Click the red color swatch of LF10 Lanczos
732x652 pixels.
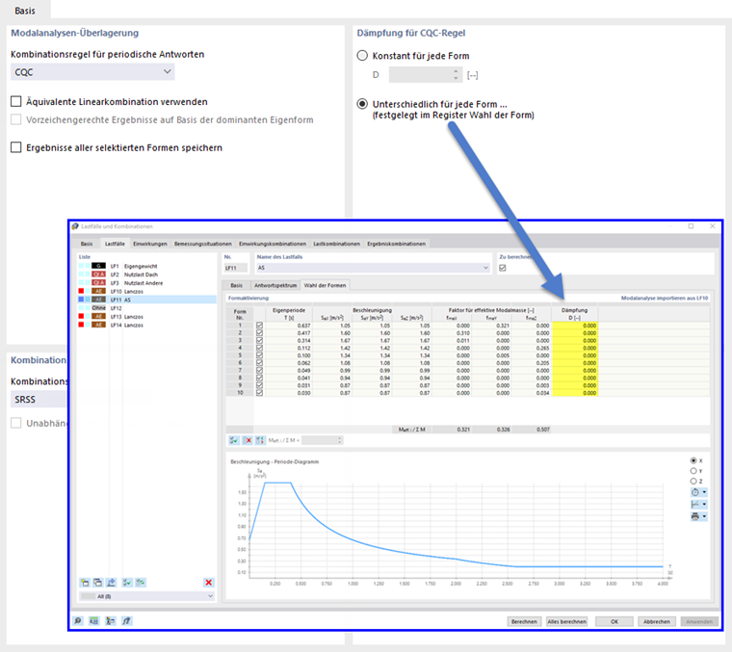tap(81, 291)
